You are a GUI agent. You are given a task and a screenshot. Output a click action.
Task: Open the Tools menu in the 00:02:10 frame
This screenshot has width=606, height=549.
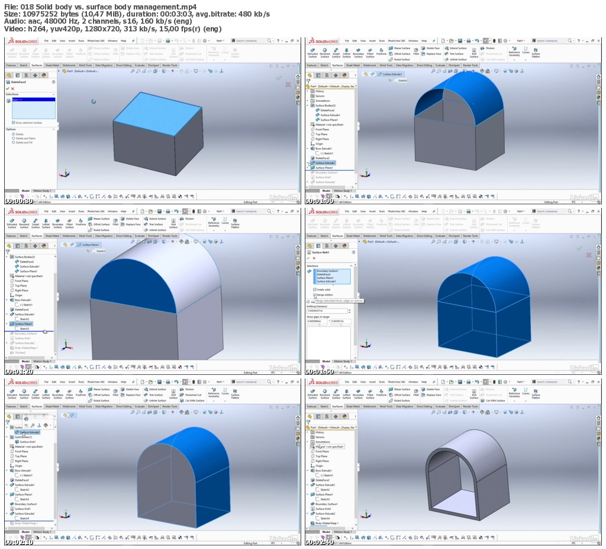81,382
